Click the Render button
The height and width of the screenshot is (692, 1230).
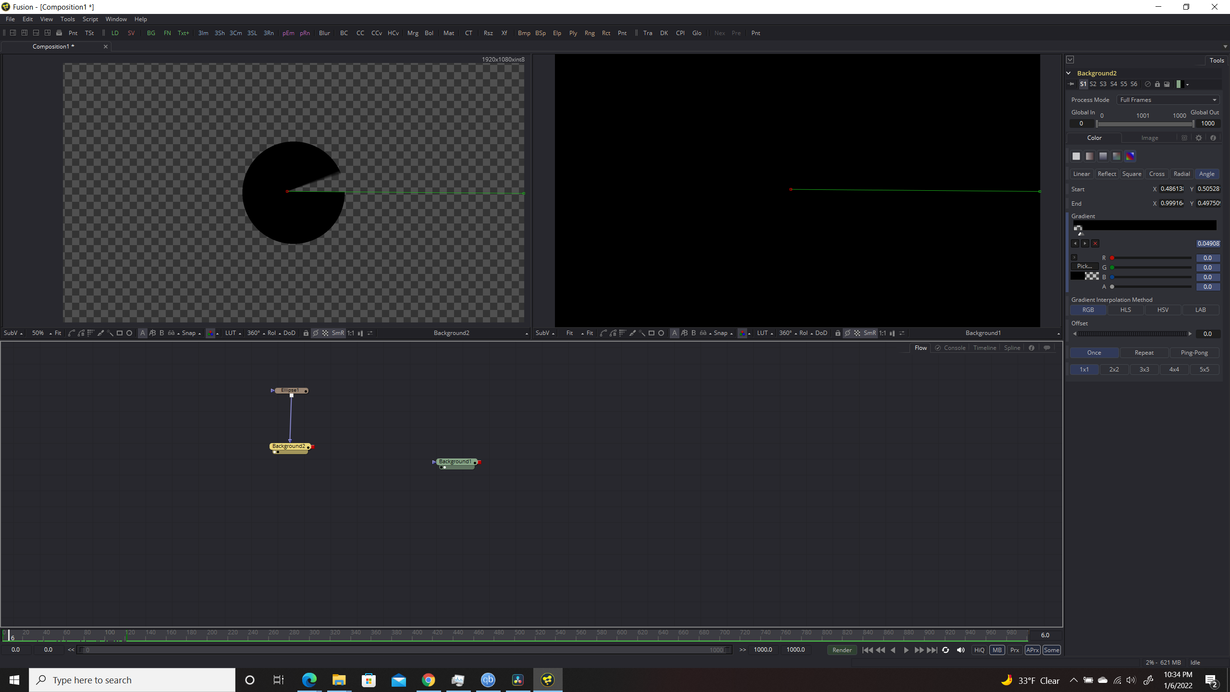tap(842, 650)
